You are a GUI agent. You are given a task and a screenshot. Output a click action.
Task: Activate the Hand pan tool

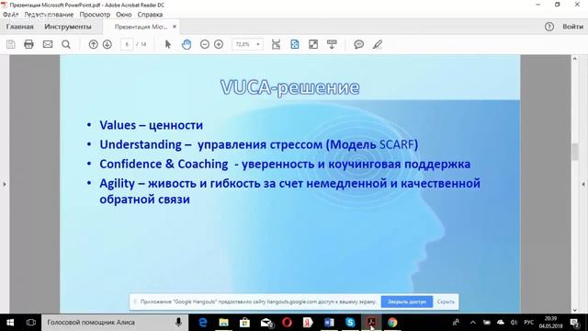coord(187,44)
